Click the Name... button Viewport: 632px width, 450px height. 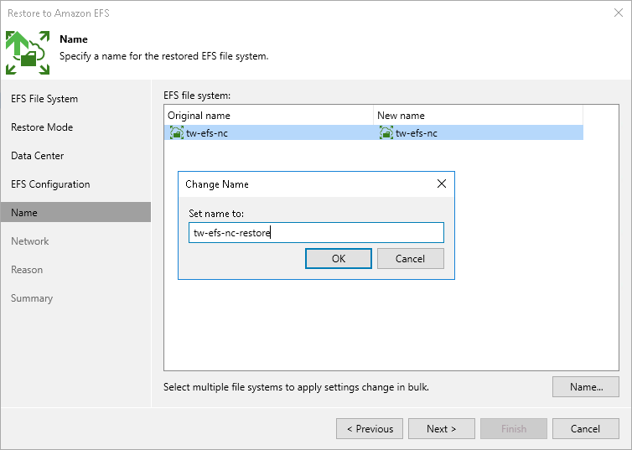click(x=586, y=387)
